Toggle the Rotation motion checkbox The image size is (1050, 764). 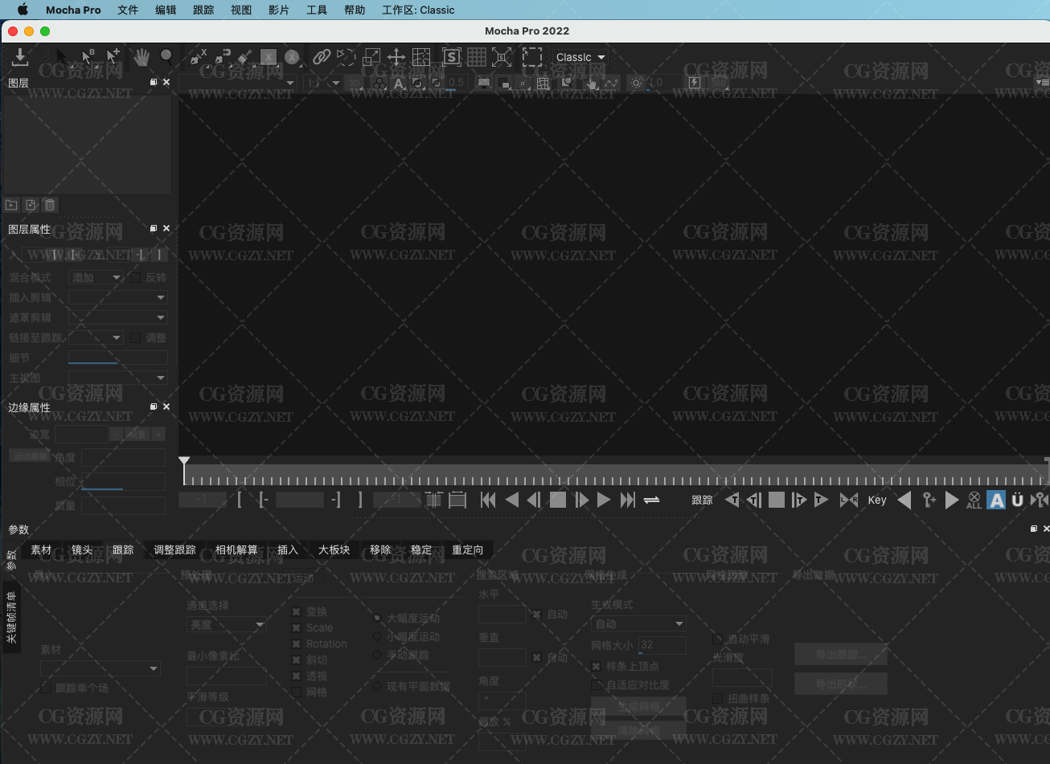(x=297, y=644)
